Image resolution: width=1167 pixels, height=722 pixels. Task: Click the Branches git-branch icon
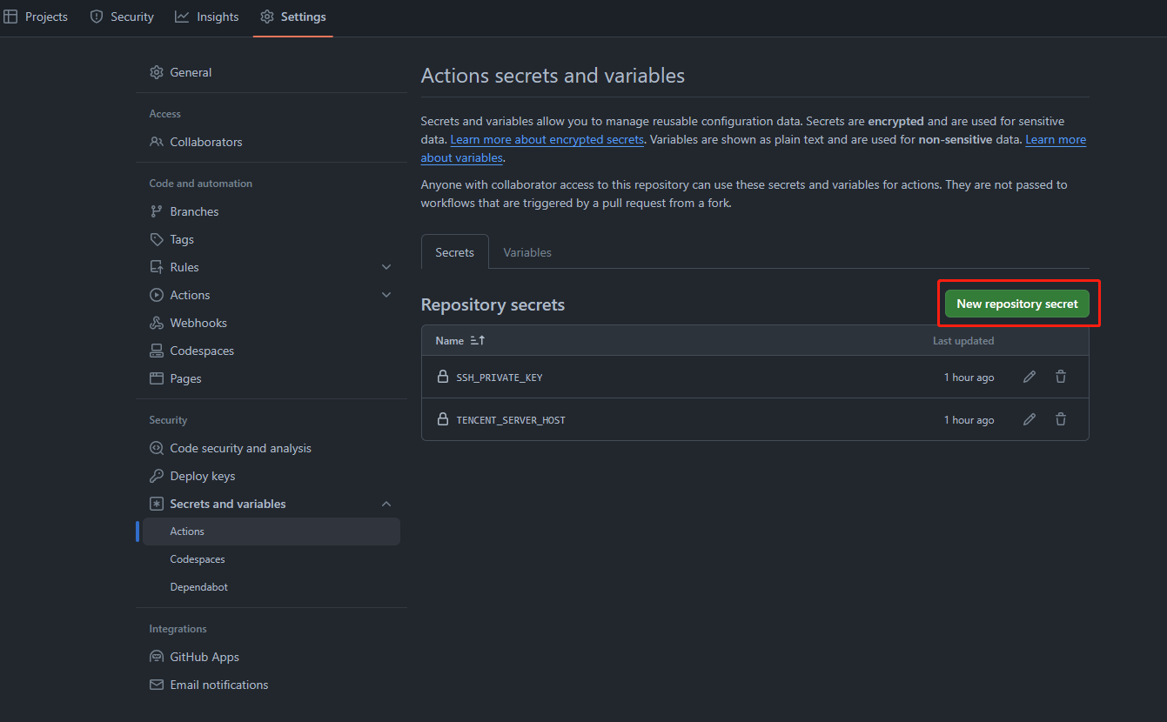pyautogui.click(x=157, y=211)
